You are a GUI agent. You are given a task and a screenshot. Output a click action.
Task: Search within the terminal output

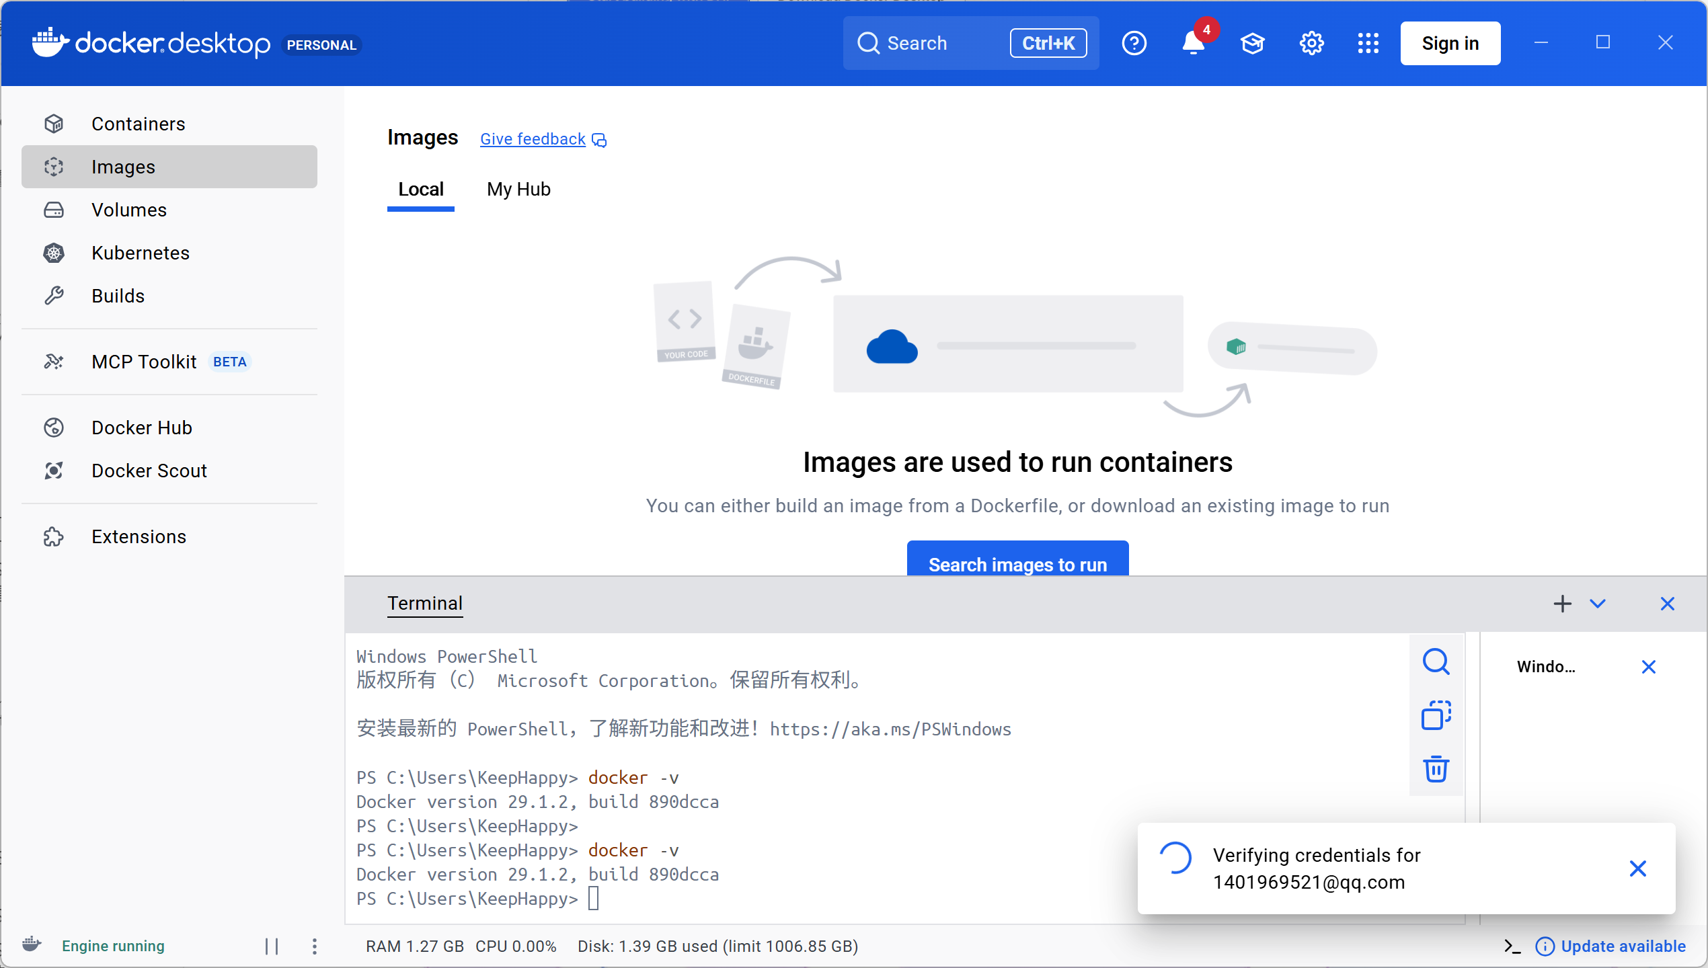pyautogui.click(x=1436, y=661)
